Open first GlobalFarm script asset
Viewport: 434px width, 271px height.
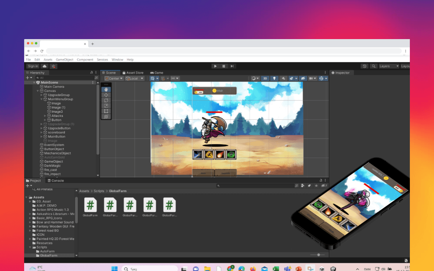click(x=90, y=207)
